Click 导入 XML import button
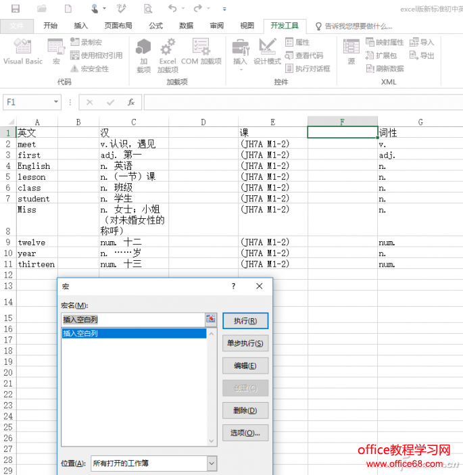 click(422, 42)
